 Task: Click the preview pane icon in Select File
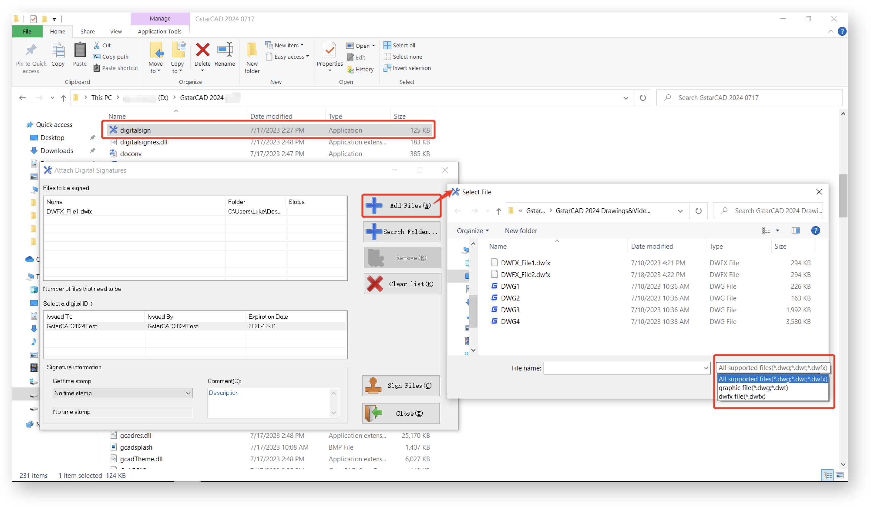pos(796,231)
